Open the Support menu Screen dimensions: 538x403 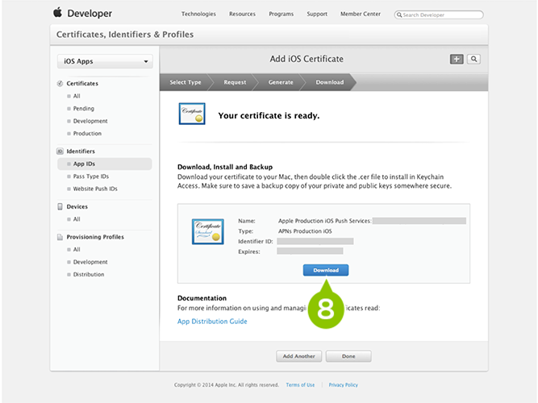click(x=317, y=14)
